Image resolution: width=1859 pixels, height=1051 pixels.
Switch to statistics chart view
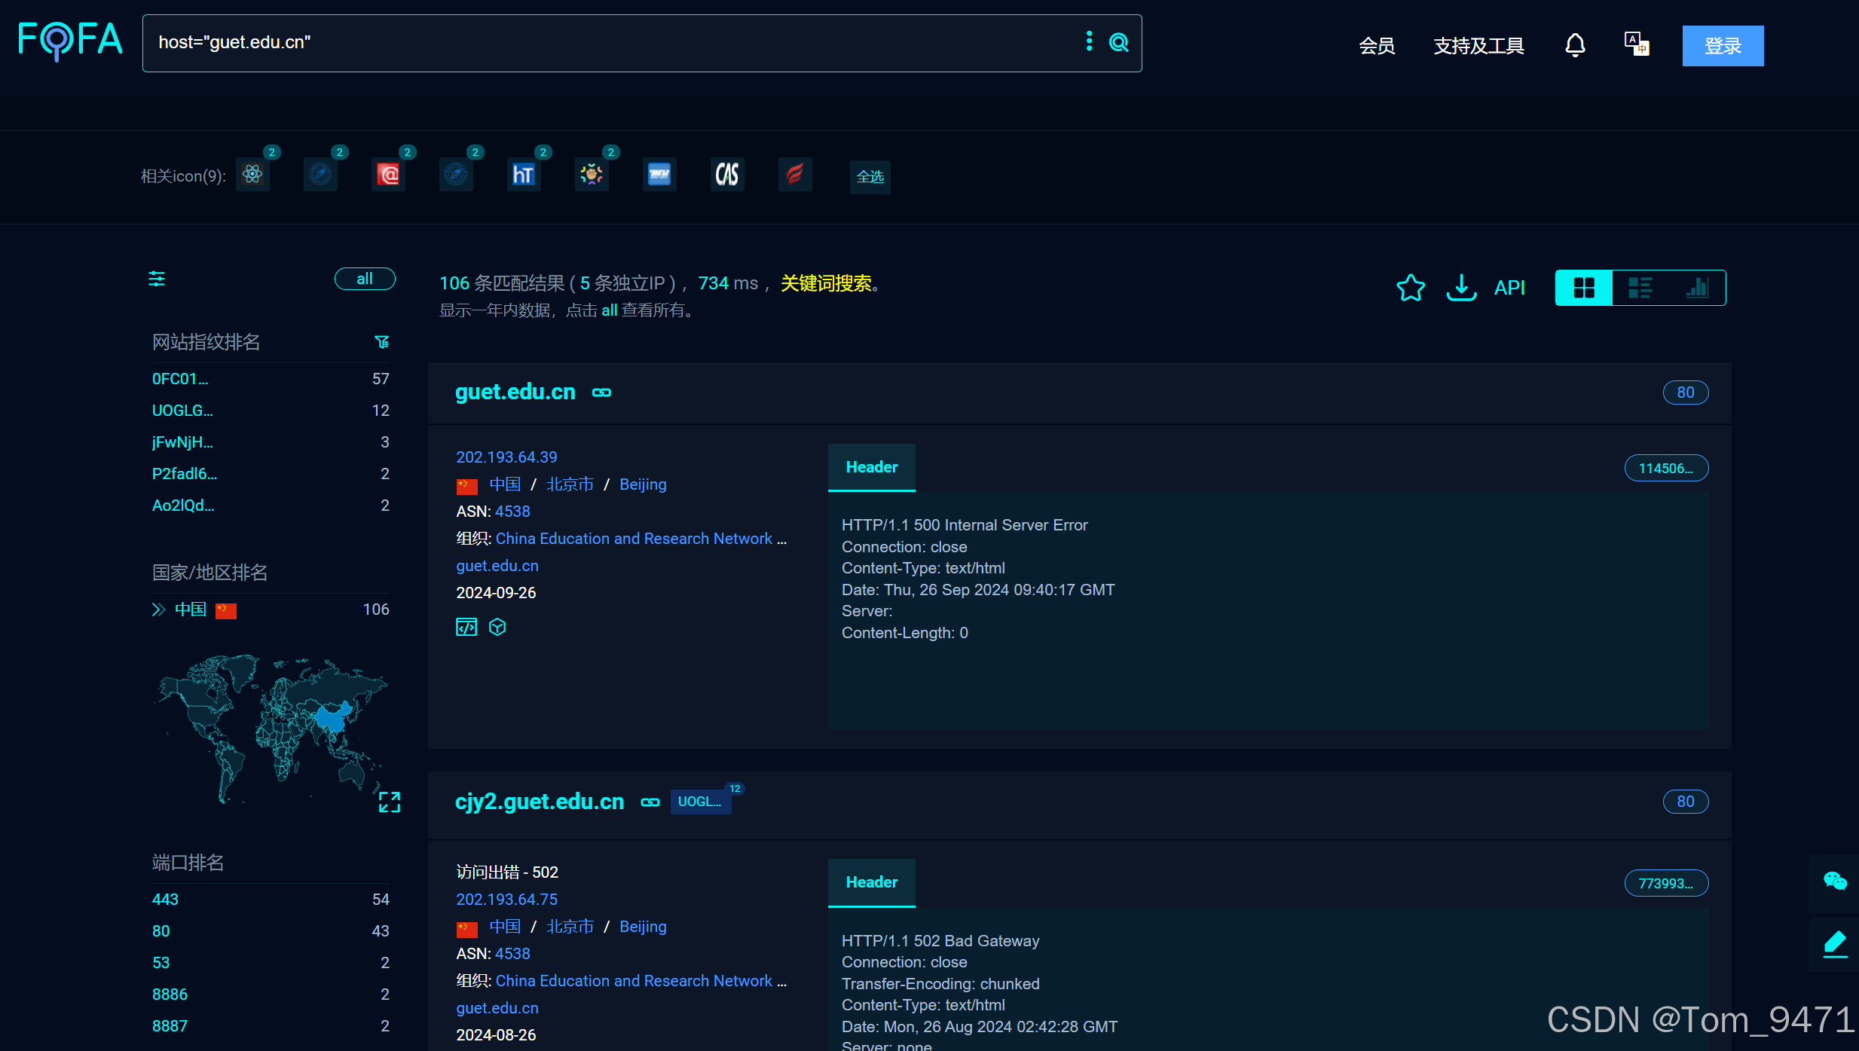(x=1696, y=288)
